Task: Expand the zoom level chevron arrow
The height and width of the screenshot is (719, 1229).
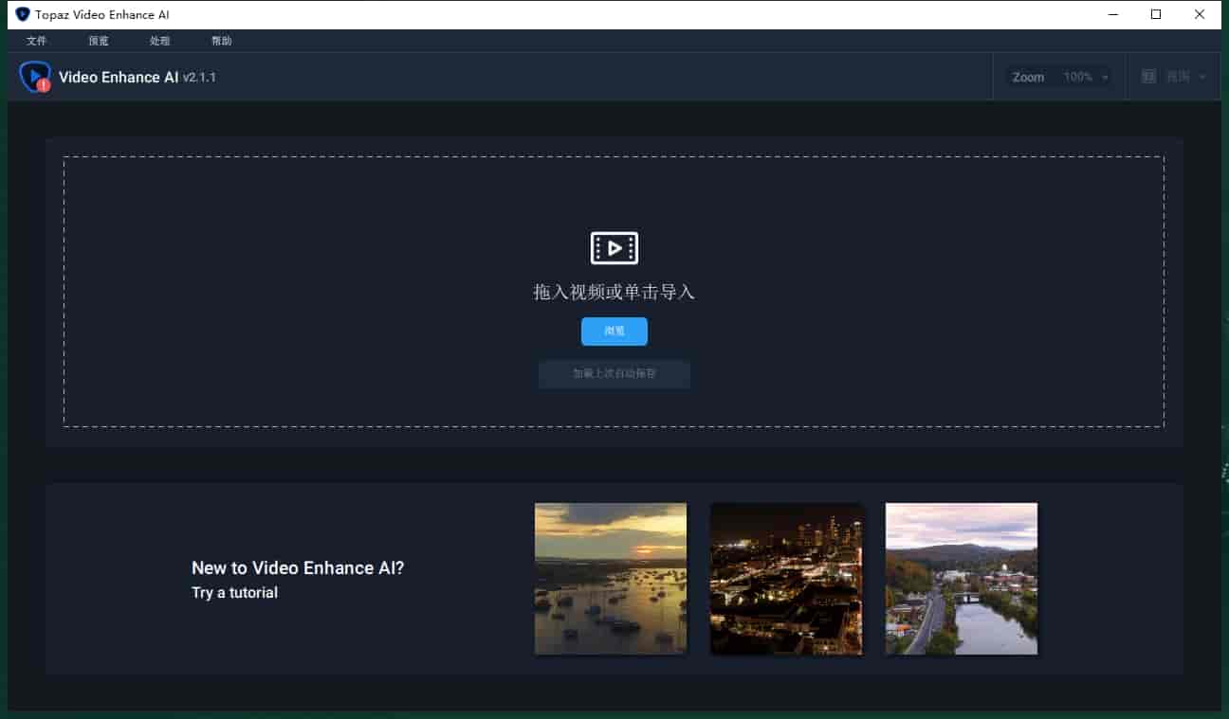Action: pos(1105,77)
